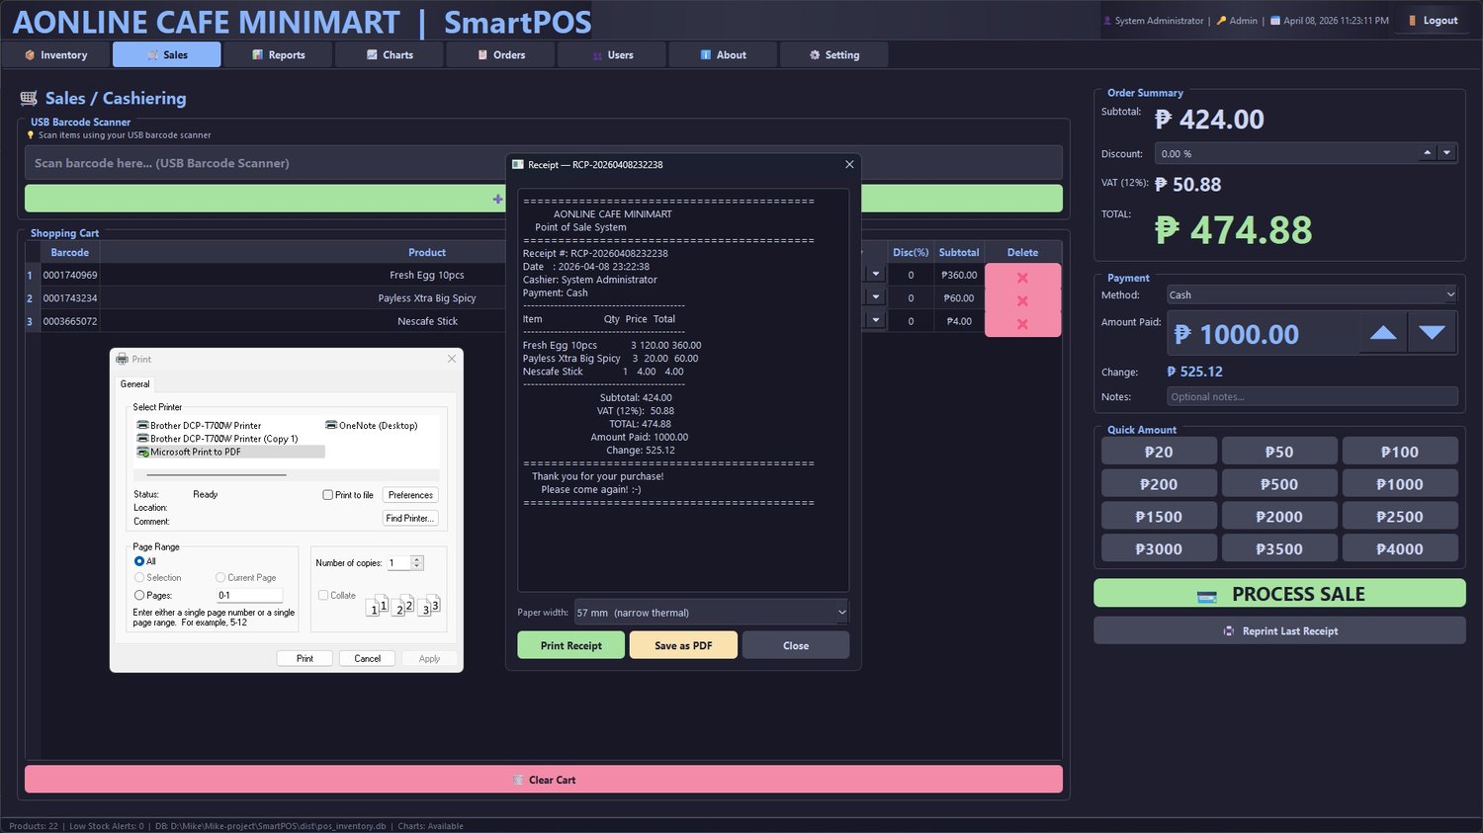This screenshot has height=833, width=1483.
Task: Choose the ₱1000 quick amount
Action: pyautogui.click(x=1400, y=484)
